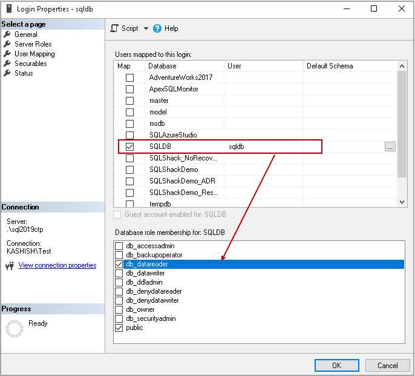415x376 pixels.
Task: Check the SQLShackDemo_ADR map checkbox
Action: 129,181
